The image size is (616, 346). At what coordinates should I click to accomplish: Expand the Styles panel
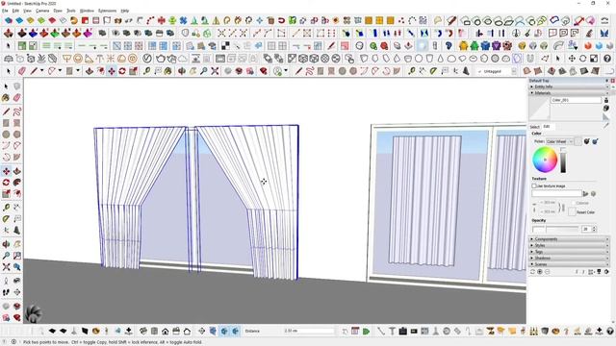[x=569, y=245]
